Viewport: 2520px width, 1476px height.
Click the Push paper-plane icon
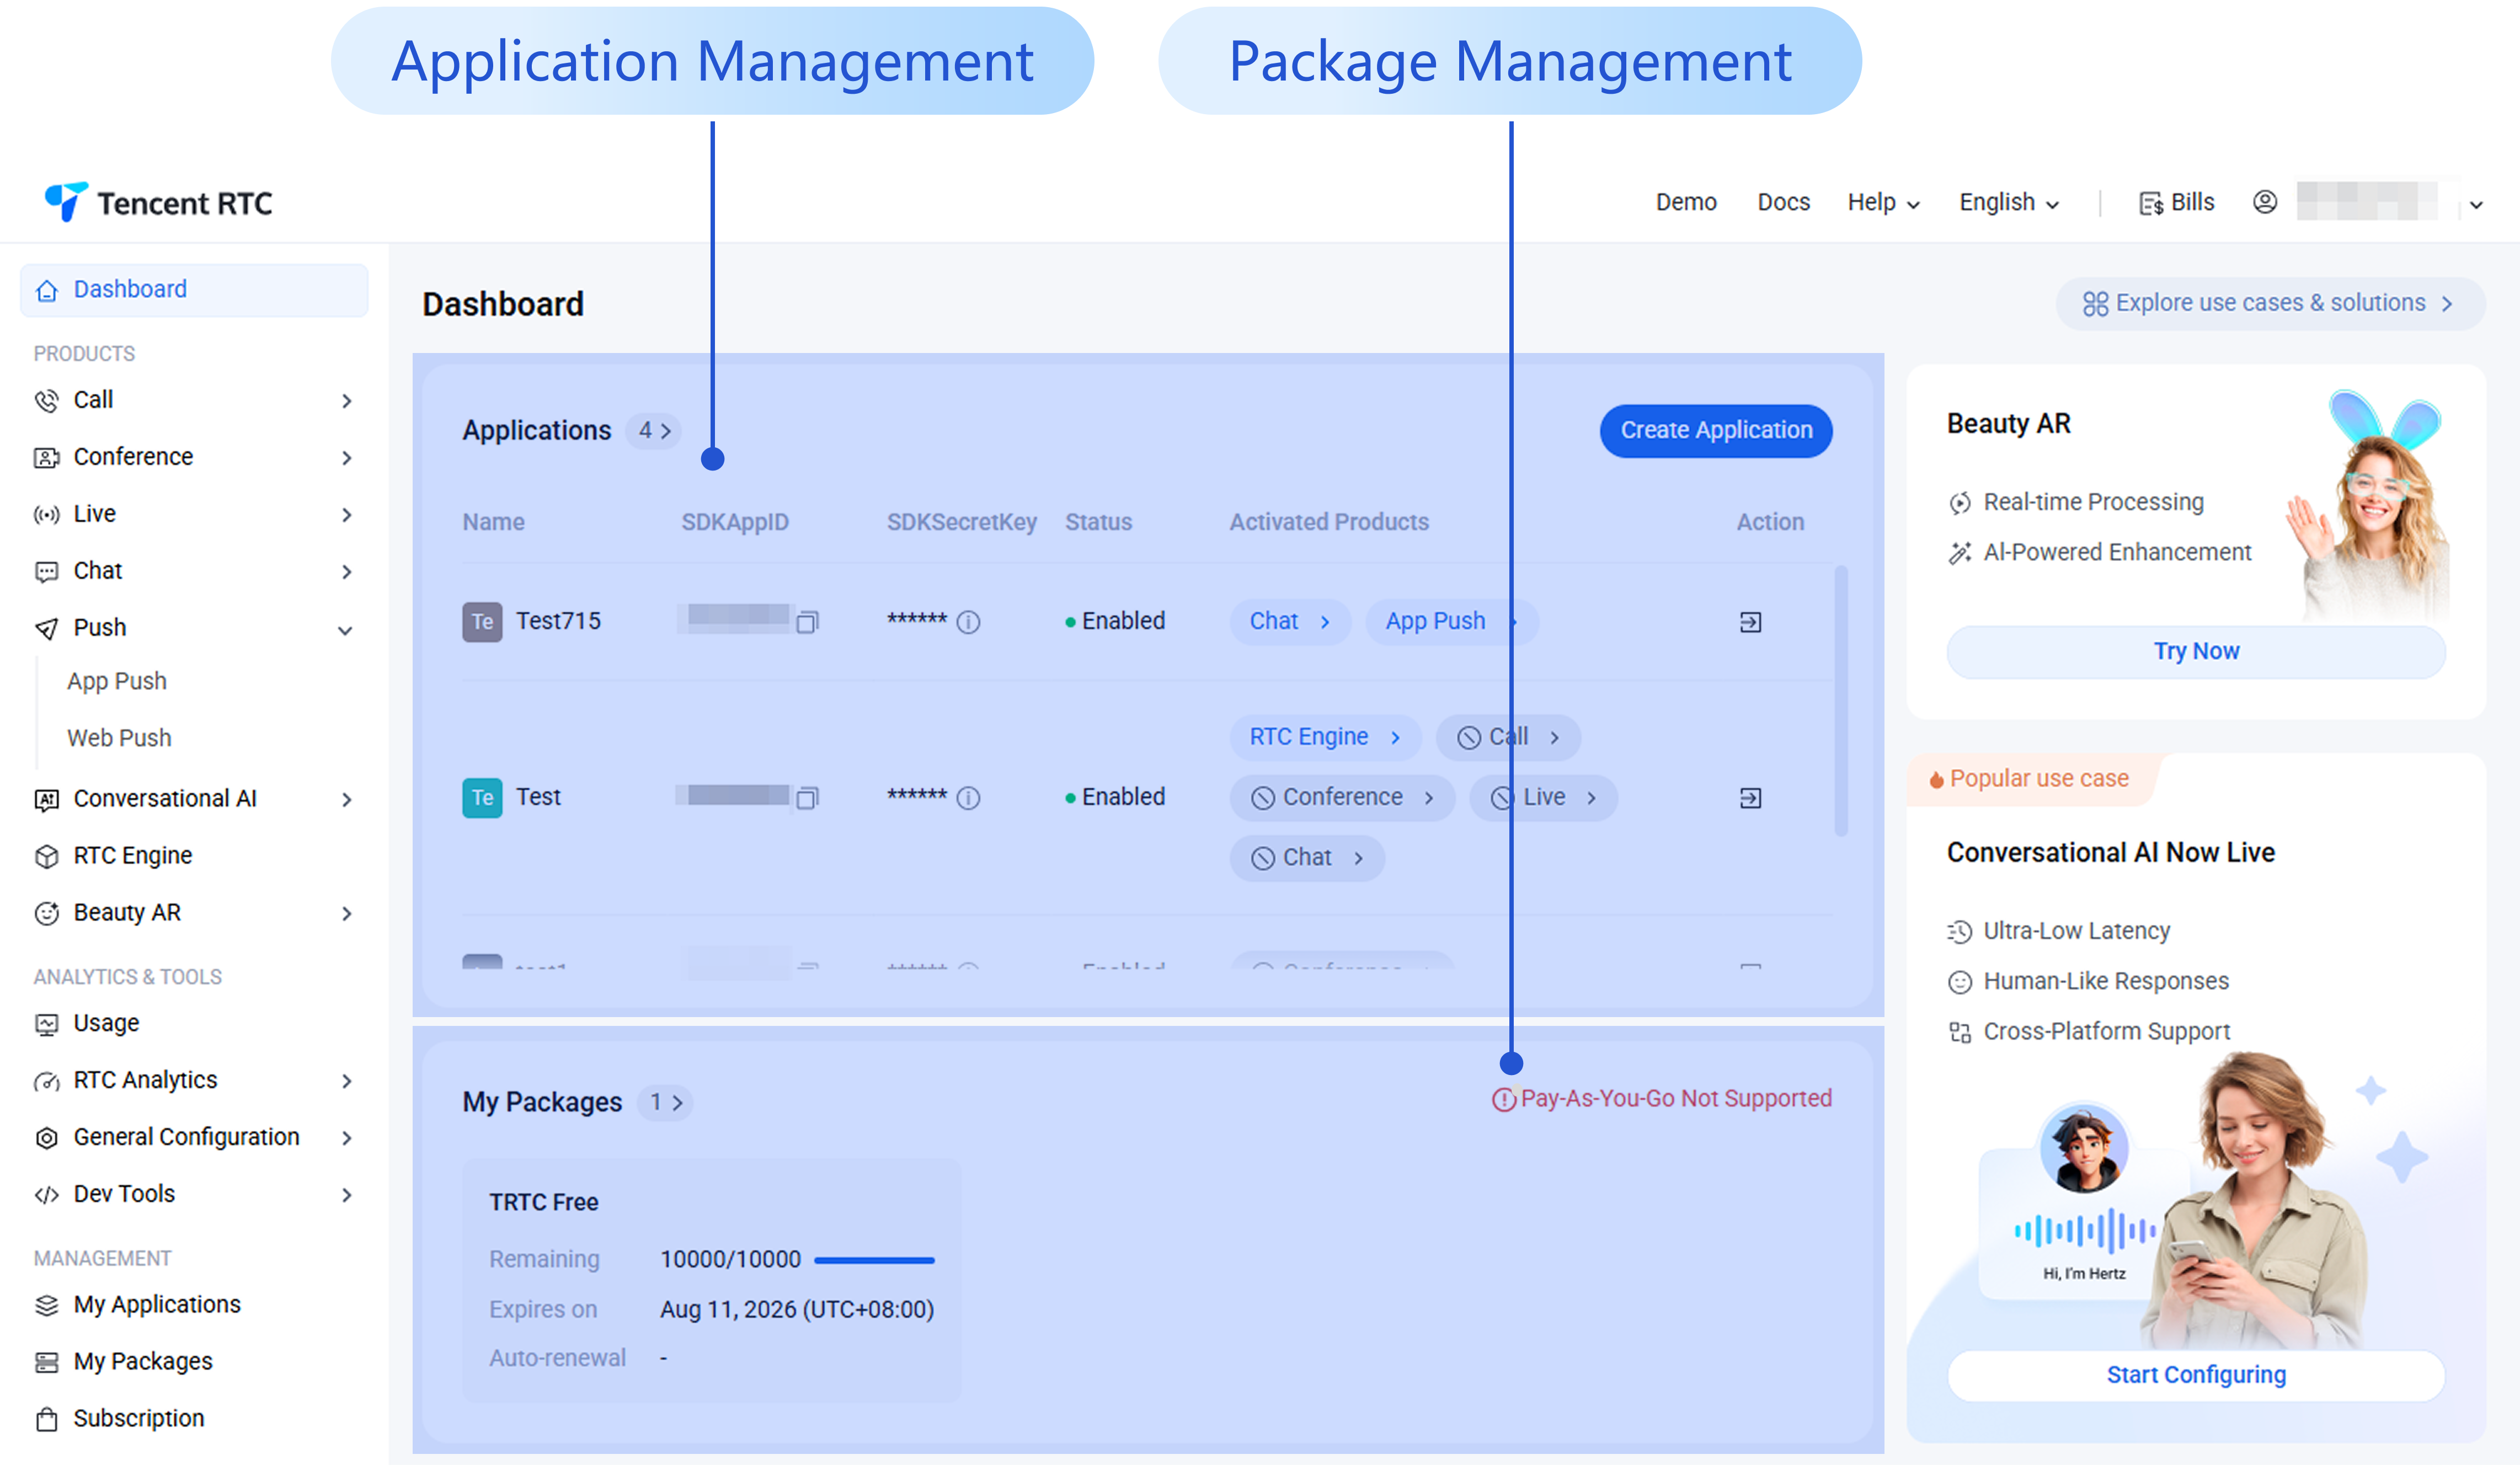point(47,629)
